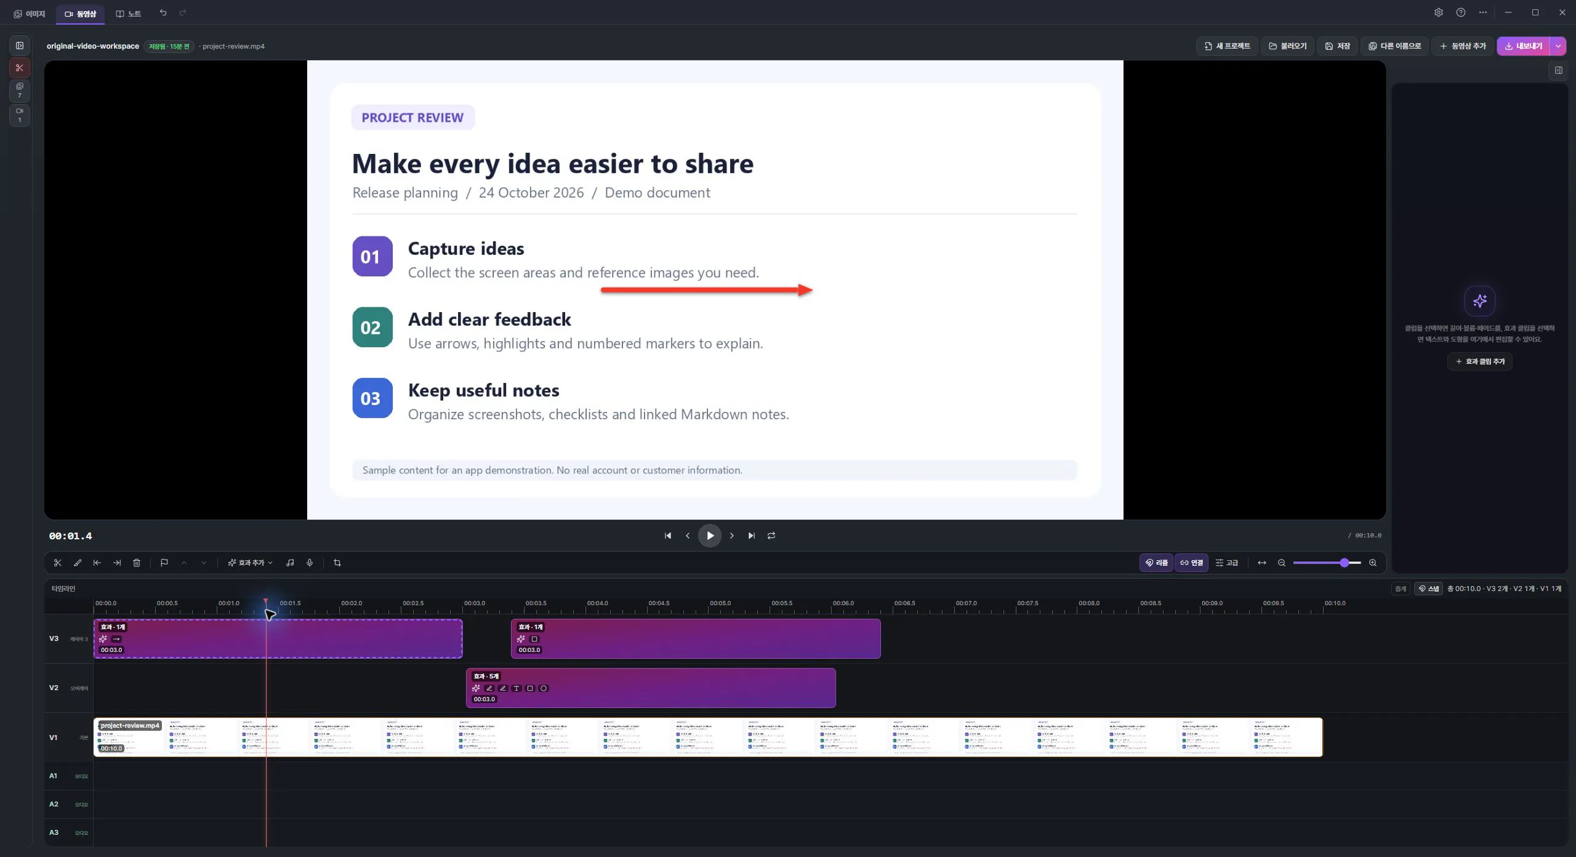Toggle the 리플 ripple mode
This screenshot has width=1576, height=857.
click(1157, 563)
